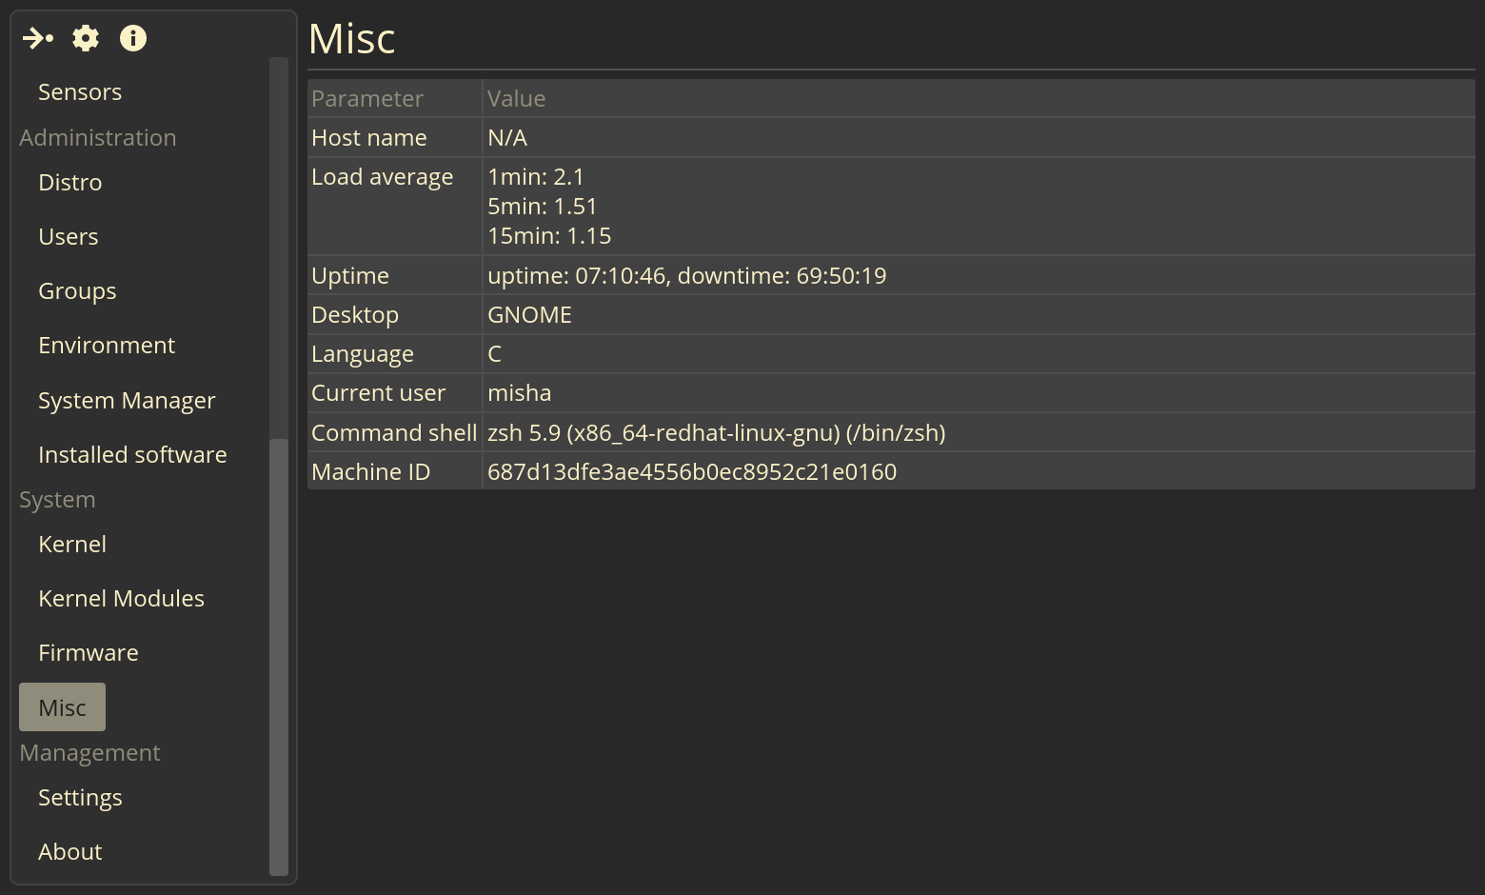1485x895 pixels.
Task: View Installed software list
Action: [132, 455]
